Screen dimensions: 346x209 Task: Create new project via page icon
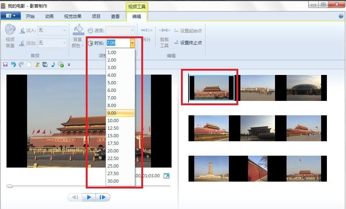(x=29, y=65)
